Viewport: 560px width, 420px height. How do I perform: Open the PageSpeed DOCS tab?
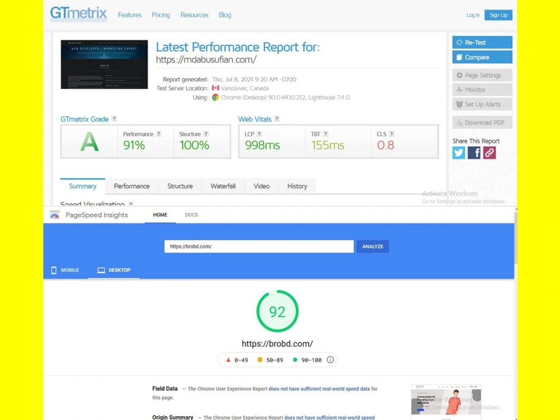pos(192,215)
